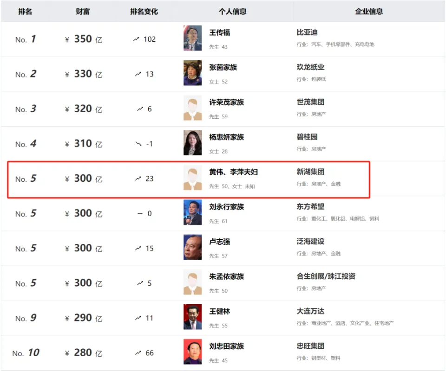Click placeholder avatar for 许荣茂家族

tap(193, 109)
